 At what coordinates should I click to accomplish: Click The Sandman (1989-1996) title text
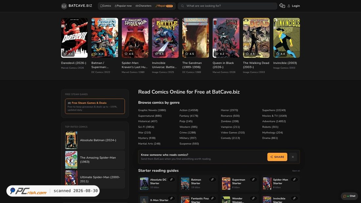click(192, 65)
